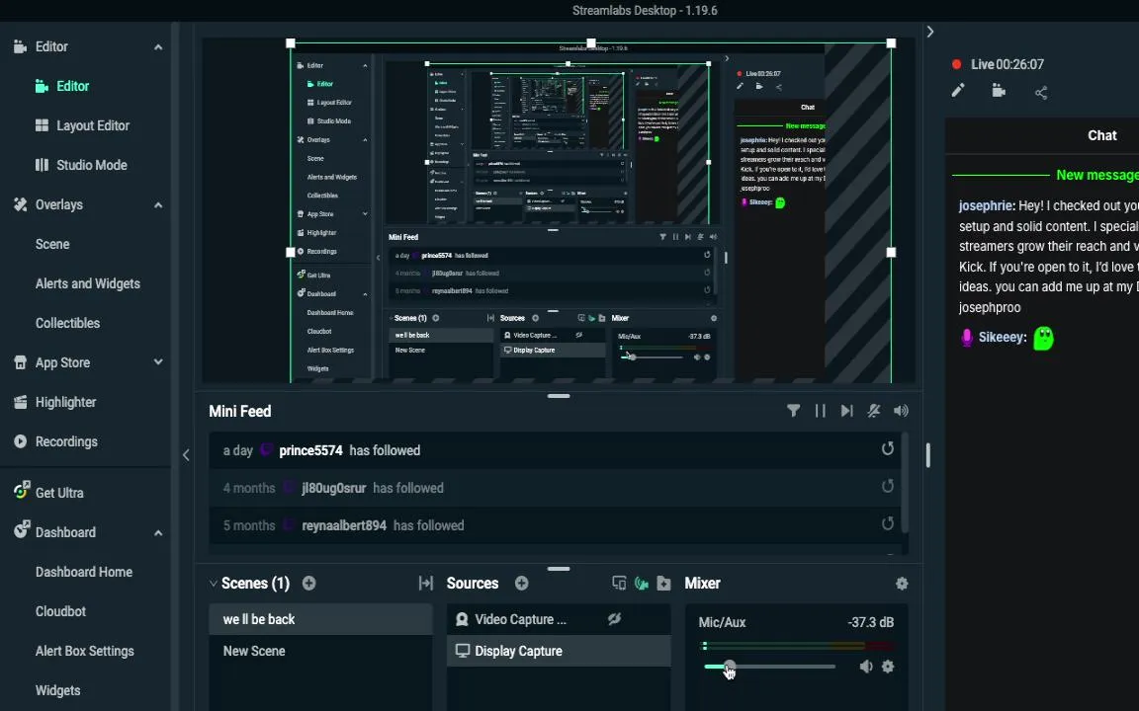The width and height of the screenshot is (1139, 711).
Task: Filter Mini Feed events
Action: pos(793,411)
